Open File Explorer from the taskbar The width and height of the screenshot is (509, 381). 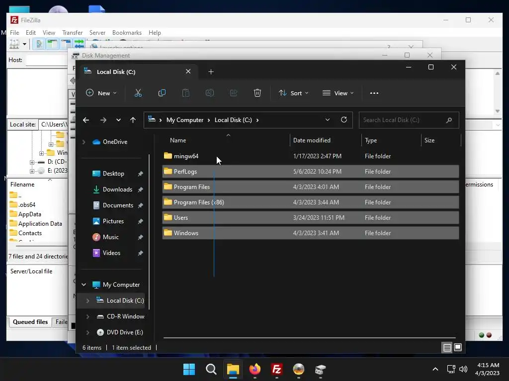[233, 369]
